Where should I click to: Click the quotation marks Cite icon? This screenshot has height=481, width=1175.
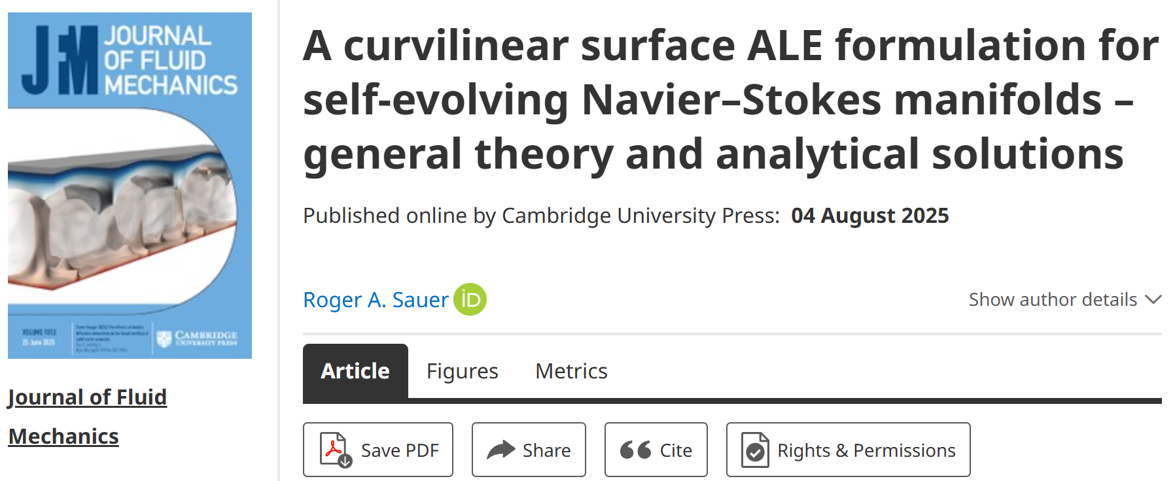click(x=635, y=450)
